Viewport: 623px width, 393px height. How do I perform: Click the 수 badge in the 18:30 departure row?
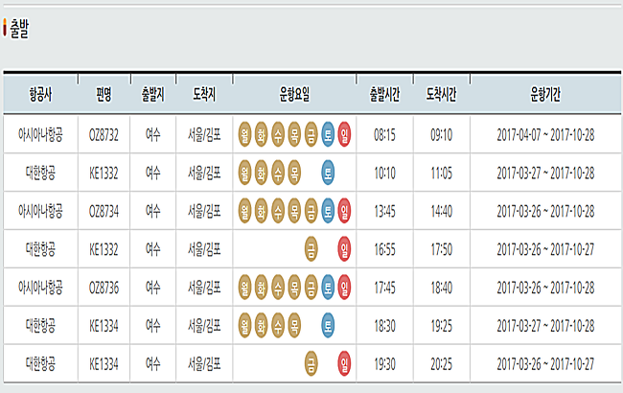[x=278, y=326]
